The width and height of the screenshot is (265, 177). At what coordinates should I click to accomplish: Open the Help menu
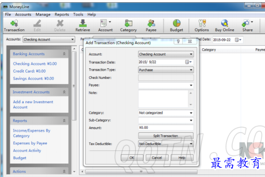click(x=92, y=15)
